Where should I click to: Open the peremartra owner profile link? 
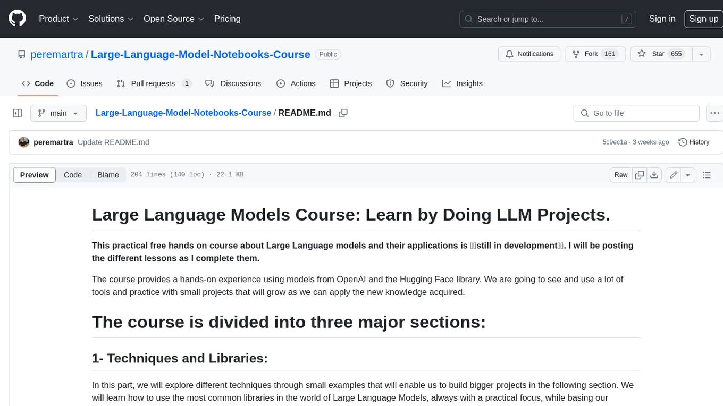pyautogui.click(x=57, y=54)
